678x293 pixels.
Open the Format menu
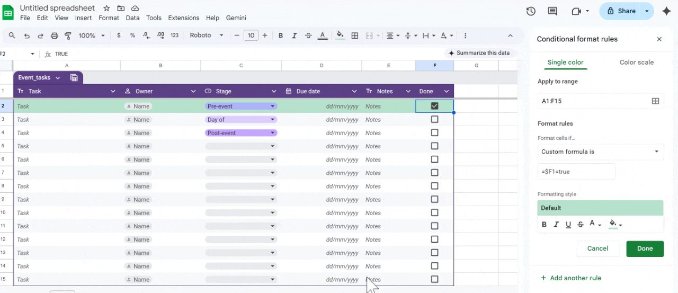[109, 17]
